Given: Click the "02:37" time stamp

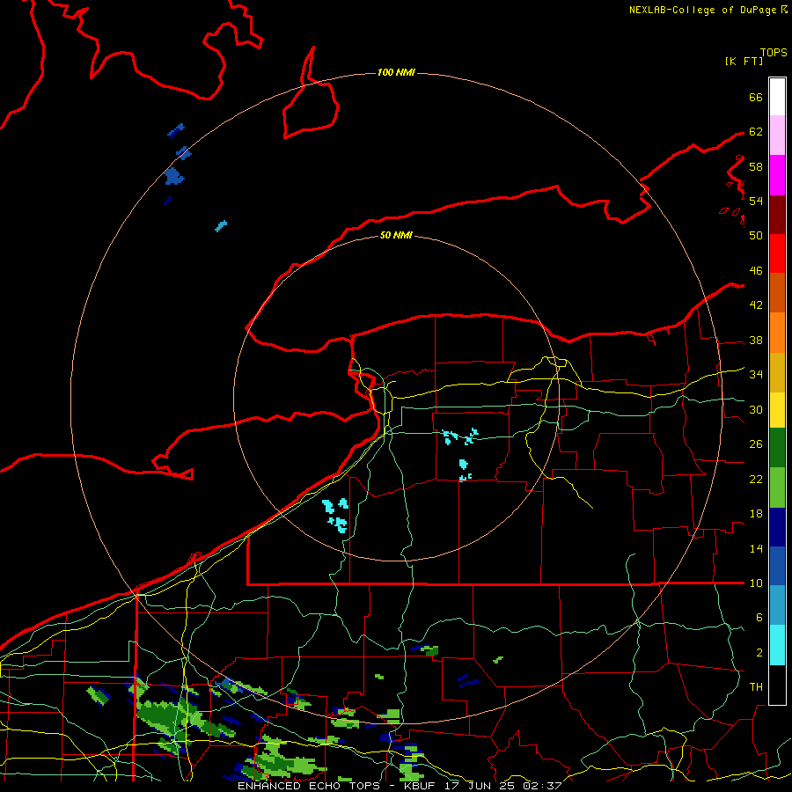Looking at the screenshot, I should (x=542, y=786).
